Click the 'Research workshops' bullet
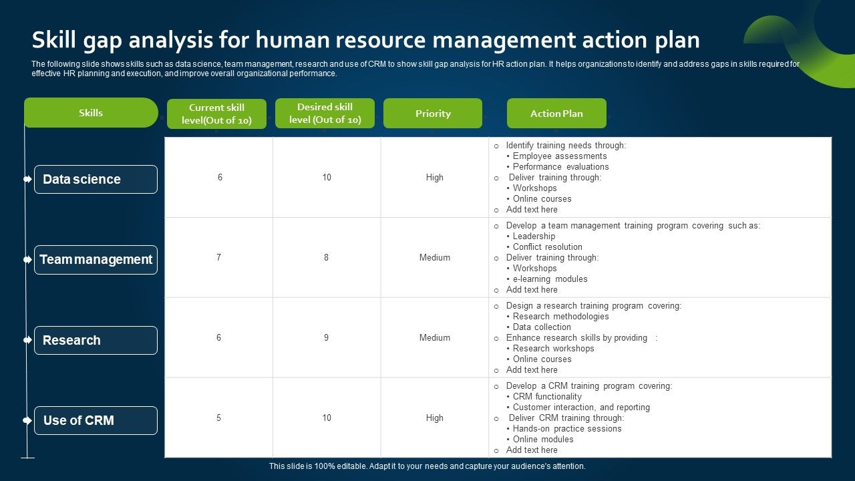This screenshot has width=855, height=481. 553,348
